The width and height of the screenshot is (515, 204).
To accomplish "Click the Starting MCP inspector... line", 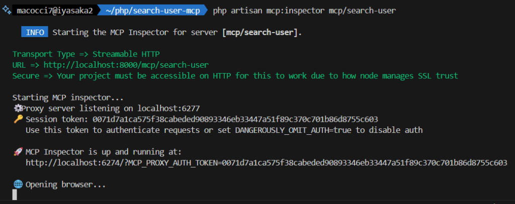I will pyautogui.click(x=68, y=98).
